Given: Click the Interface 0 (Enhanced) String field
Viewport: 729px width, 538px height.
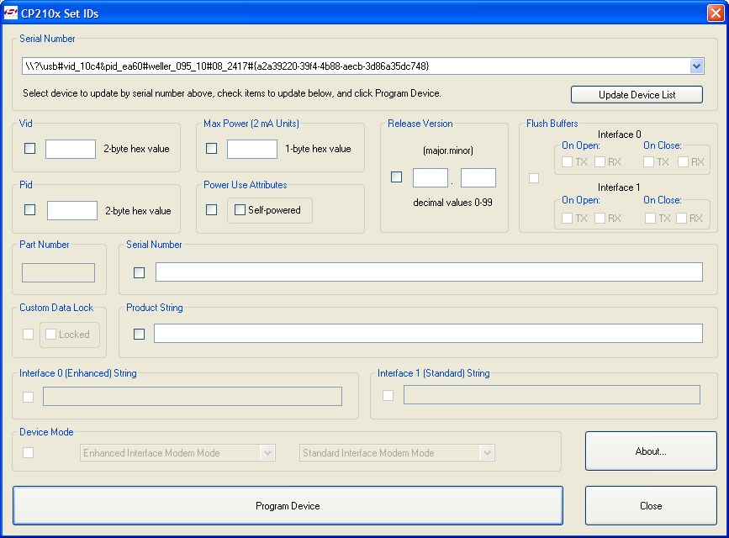Looking at the screenshot, I should (193, 397).
